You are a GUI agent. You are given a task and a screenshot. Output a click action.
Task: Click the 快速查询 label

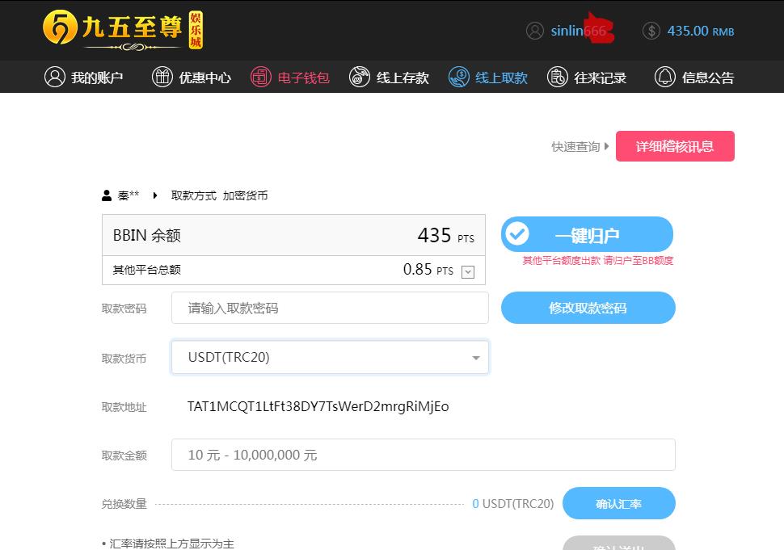575,146
